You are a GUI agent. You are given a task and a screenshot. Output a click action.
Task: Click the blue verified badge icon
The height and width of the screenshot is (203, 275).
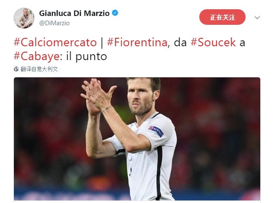[x=115, y=13]
